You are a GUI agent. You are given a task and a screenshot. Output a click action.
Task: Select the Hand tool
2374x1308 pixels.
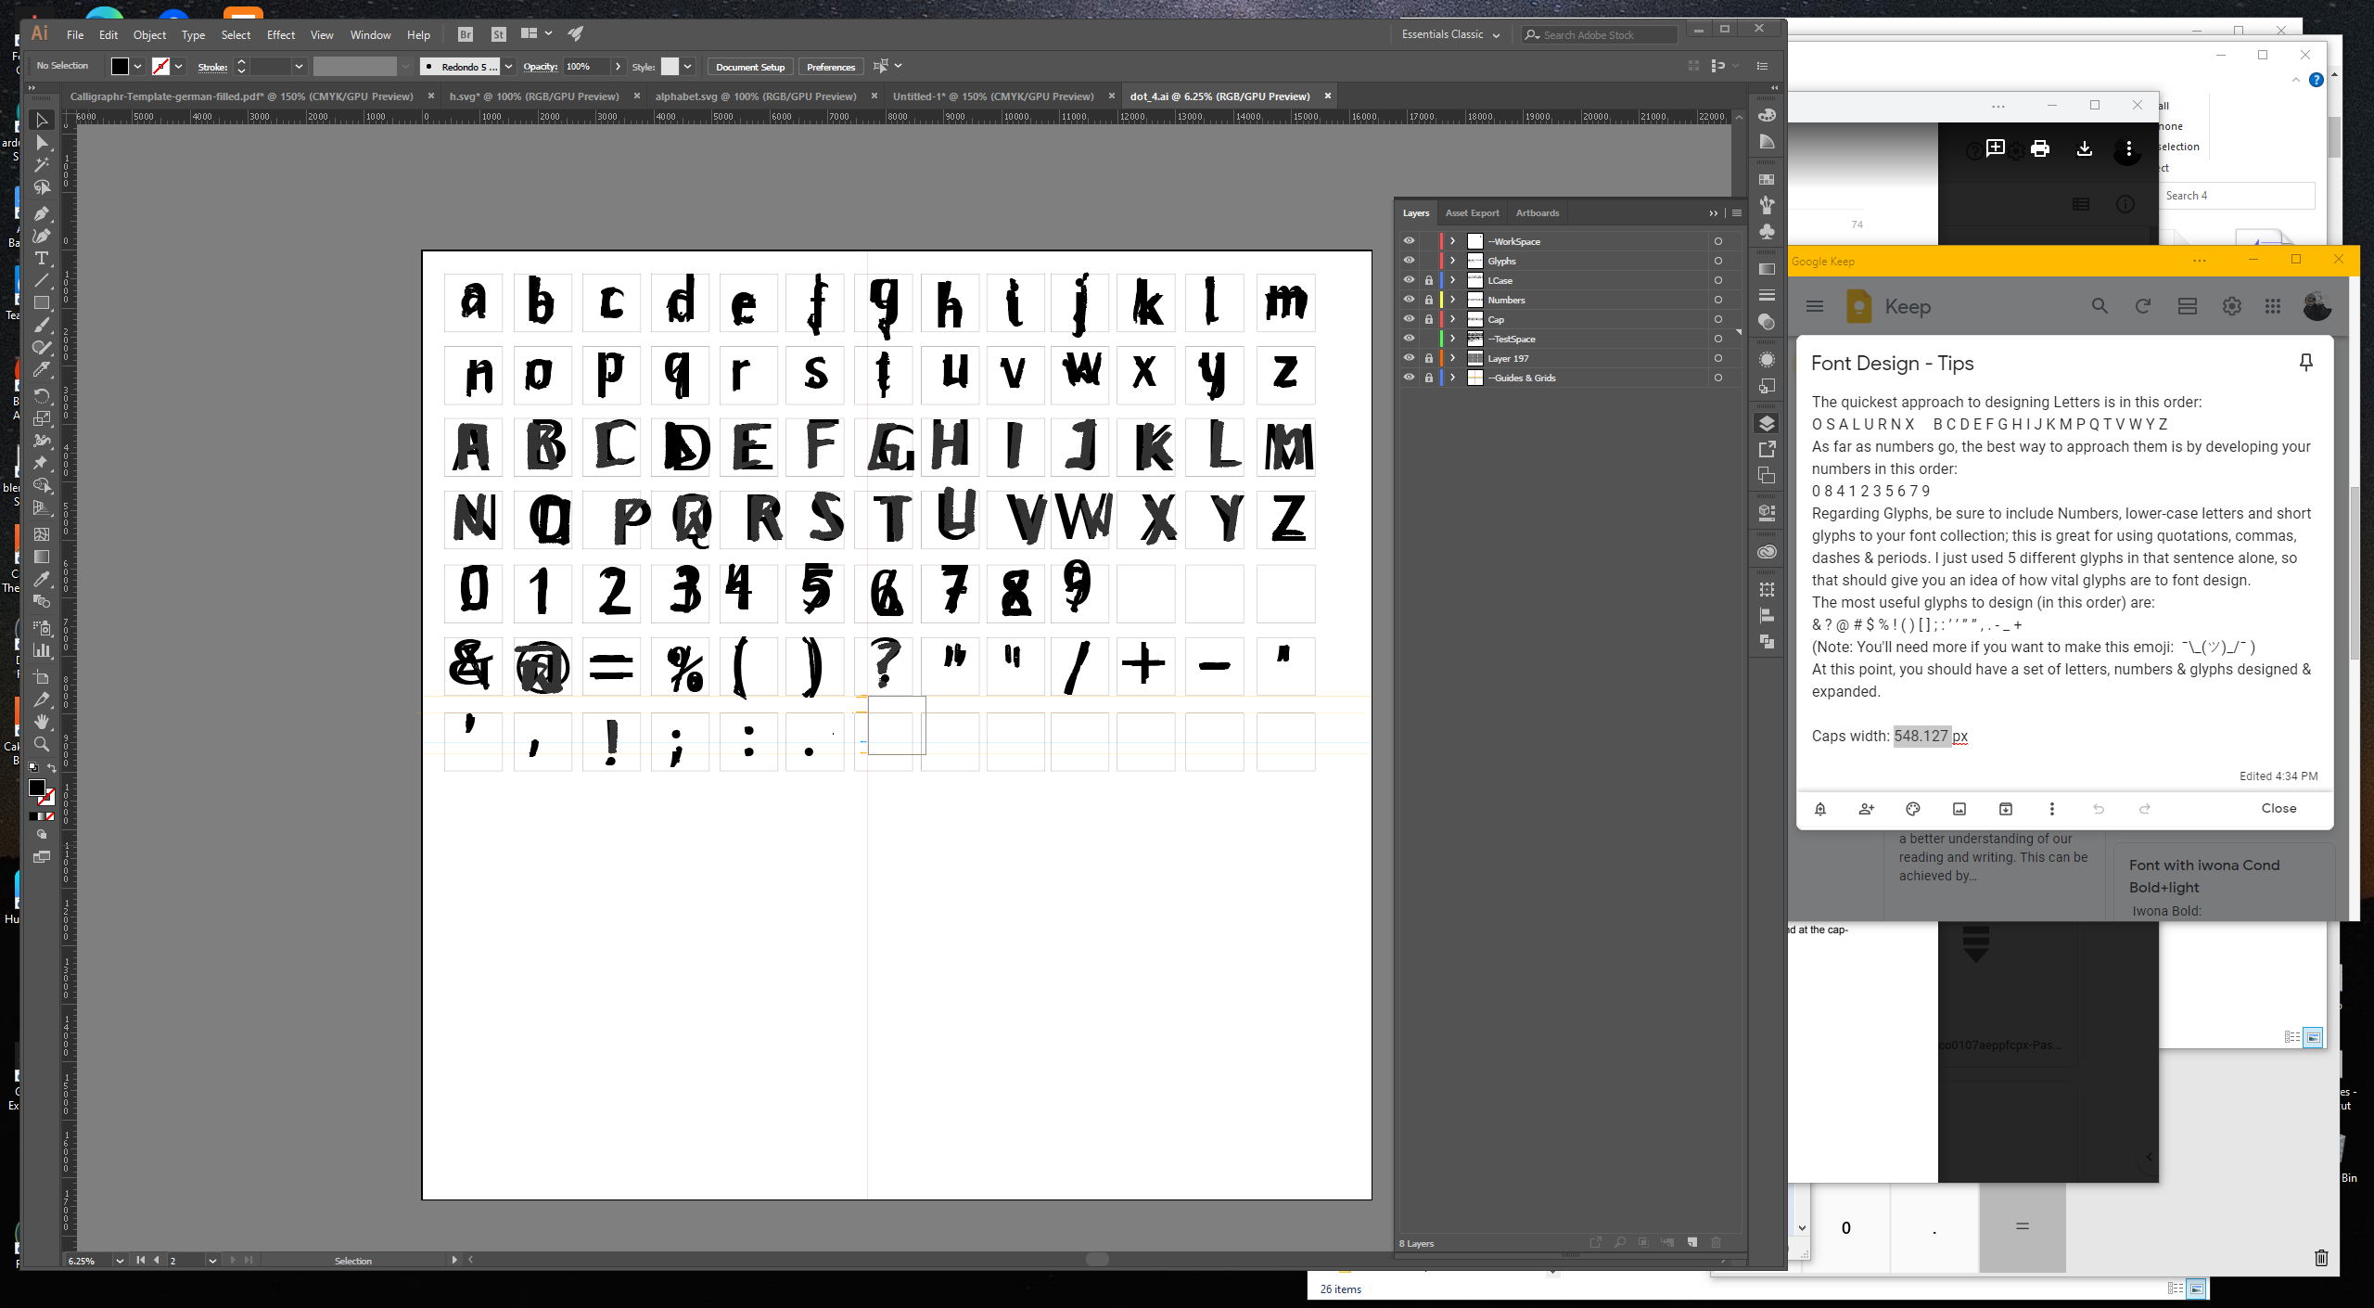(x=42, y=722)
